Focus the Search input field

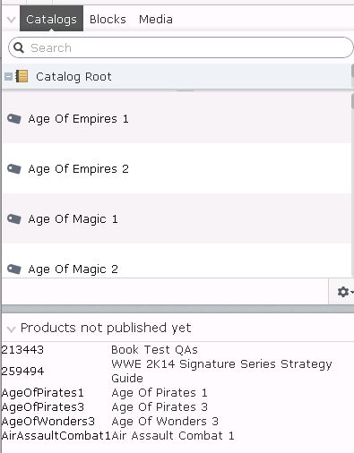coord(181,47)
